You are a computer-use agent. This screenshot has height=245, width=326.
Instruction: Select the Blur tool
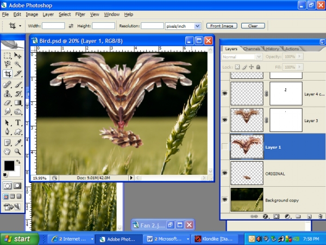7,112
